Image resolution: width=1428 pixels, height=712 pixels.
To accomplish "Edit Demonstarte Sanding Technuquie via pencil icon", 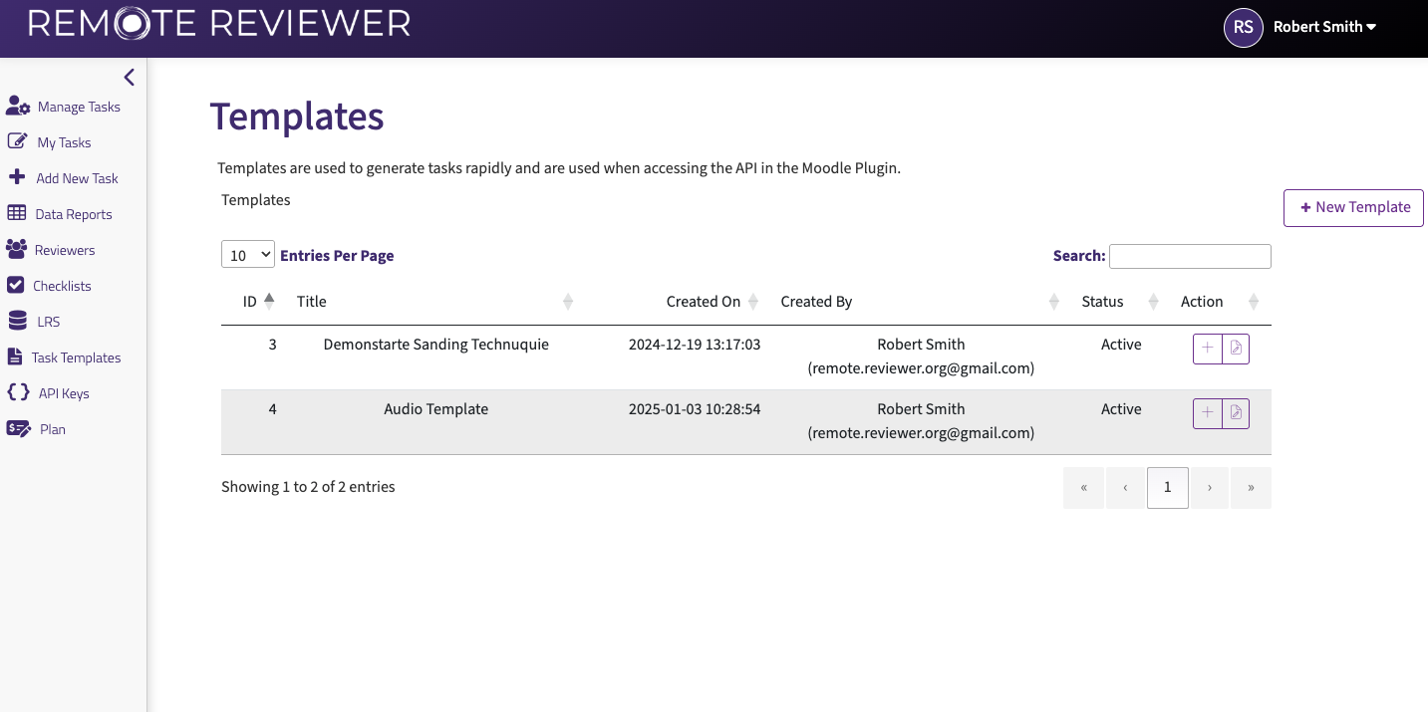I will coord(1236,349).
